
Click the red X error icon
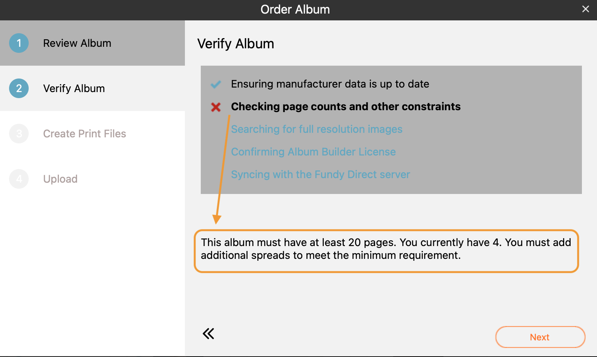coord(216,107)
